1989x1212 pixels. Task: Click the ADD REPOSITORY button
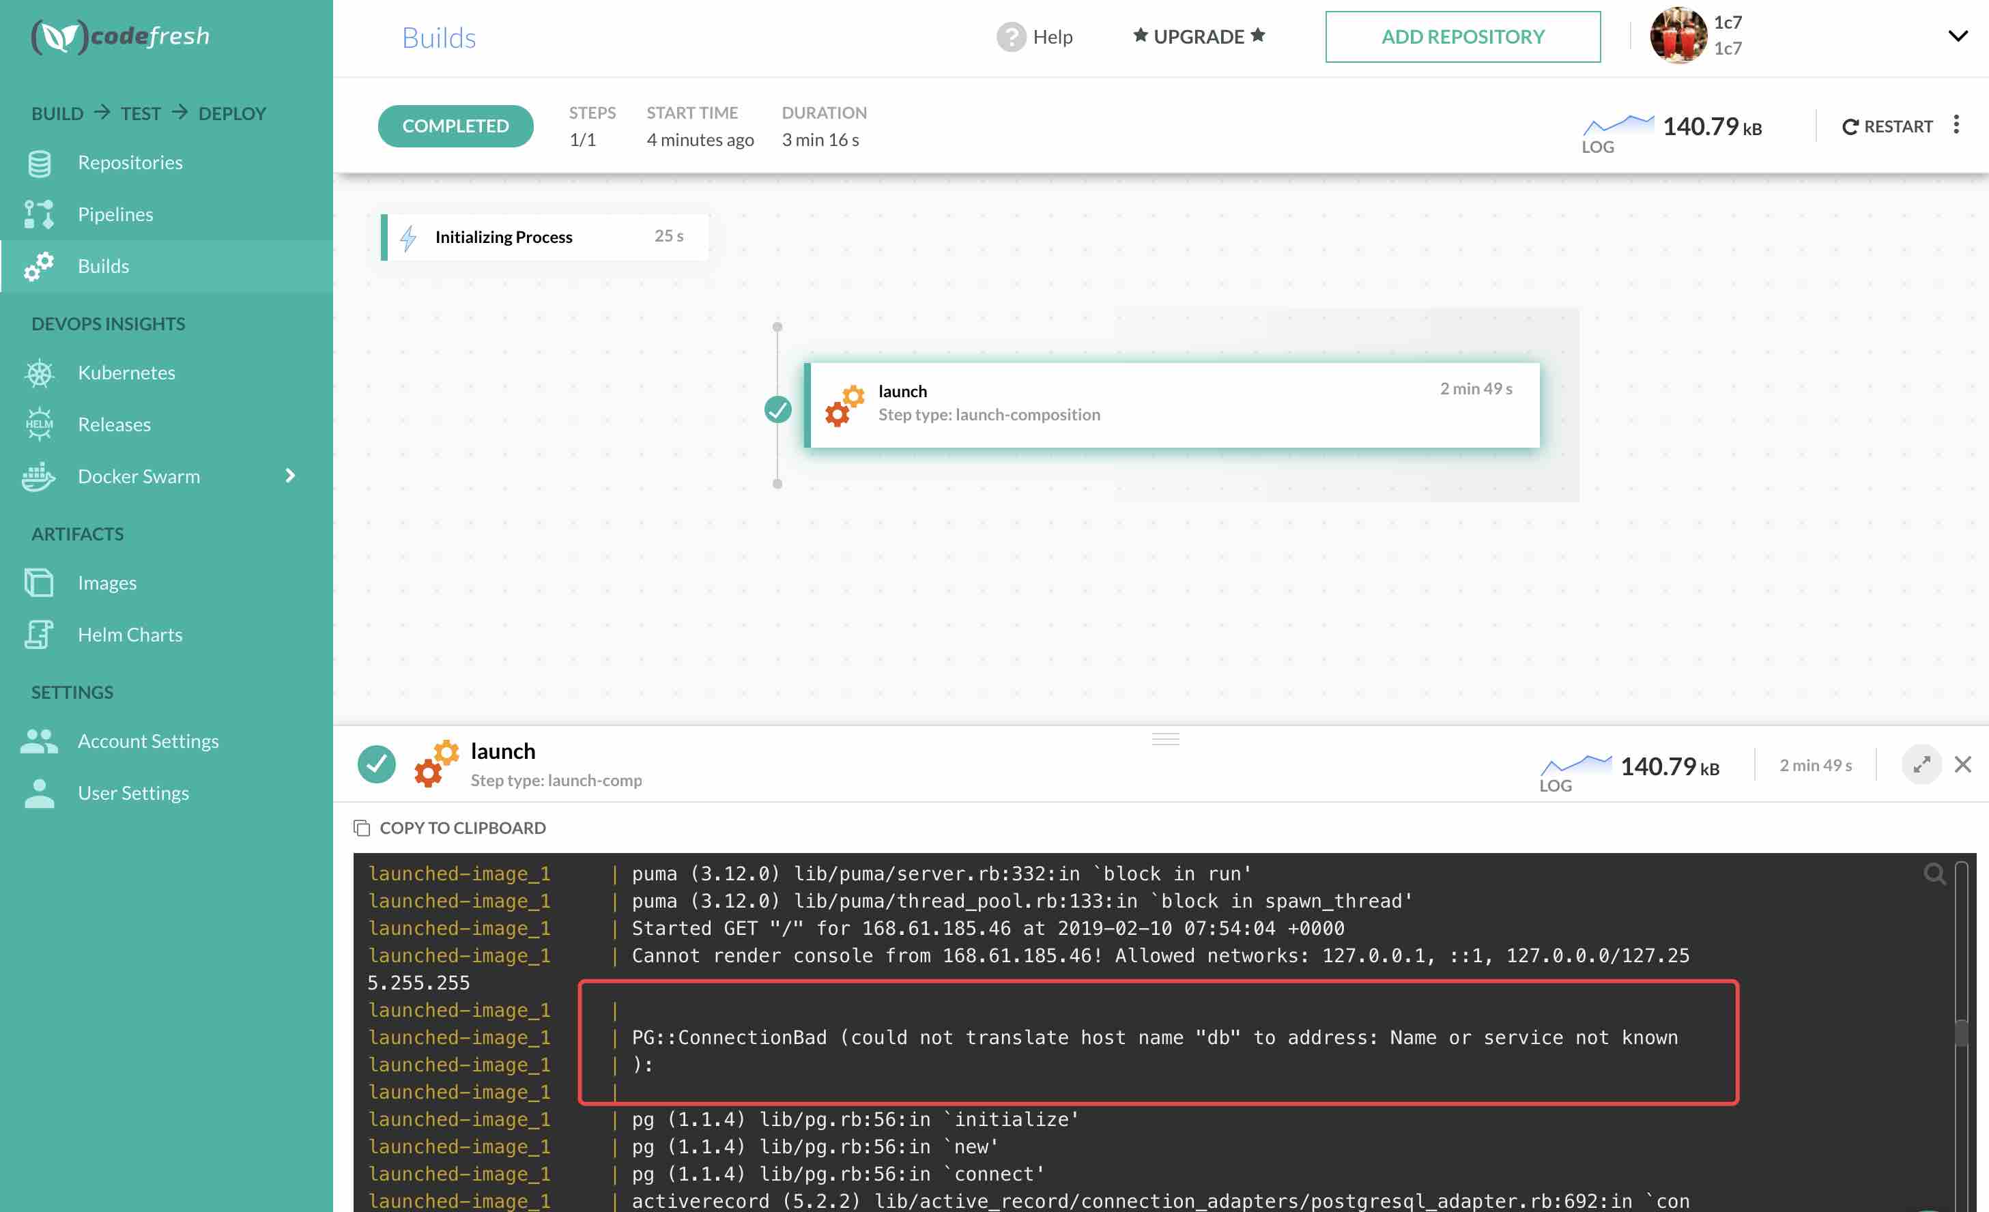tap(1462, 36)
